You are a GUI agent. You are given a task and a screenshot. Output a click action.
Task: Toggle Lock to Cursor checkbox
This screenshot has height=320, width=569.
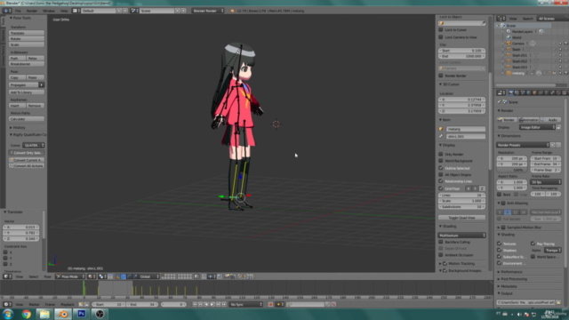pos(441,29)
